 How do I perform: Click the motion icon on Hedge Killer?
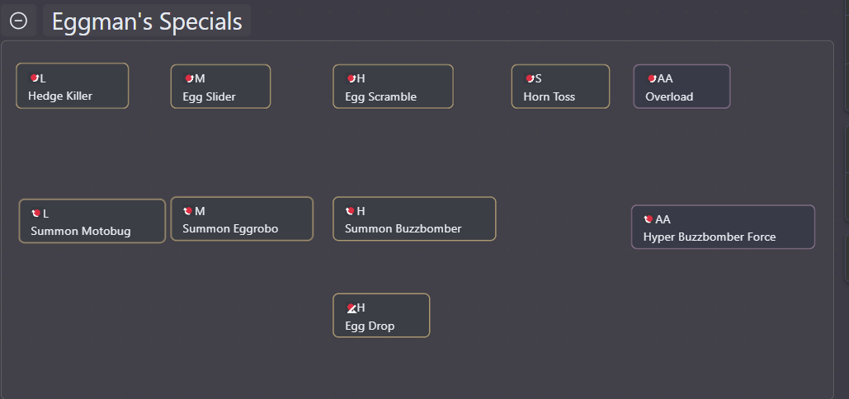[35, 78]
